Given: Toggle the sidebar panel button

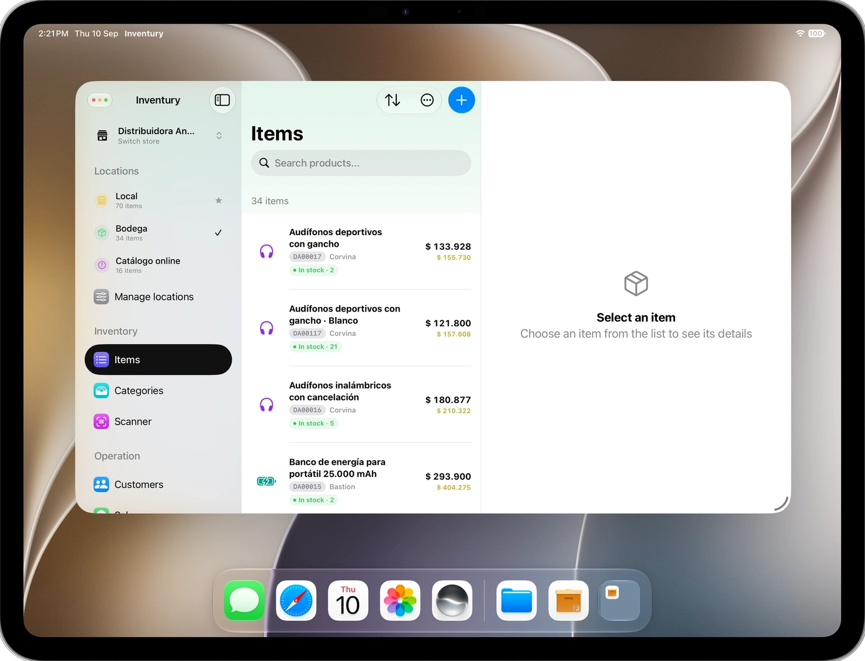Looking at the screenshot, I should point(222,100).
